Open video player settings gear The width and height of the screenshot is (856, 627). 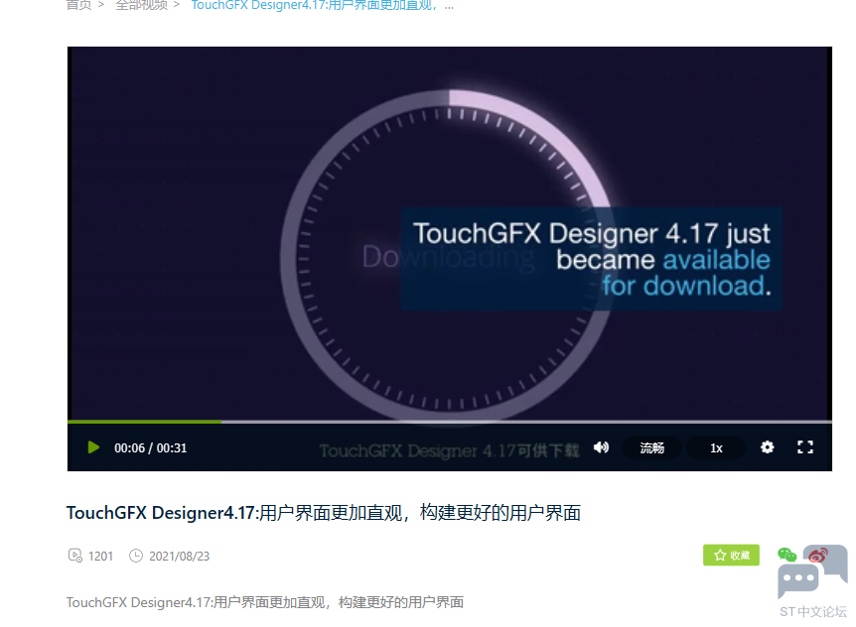pos(767,447)
